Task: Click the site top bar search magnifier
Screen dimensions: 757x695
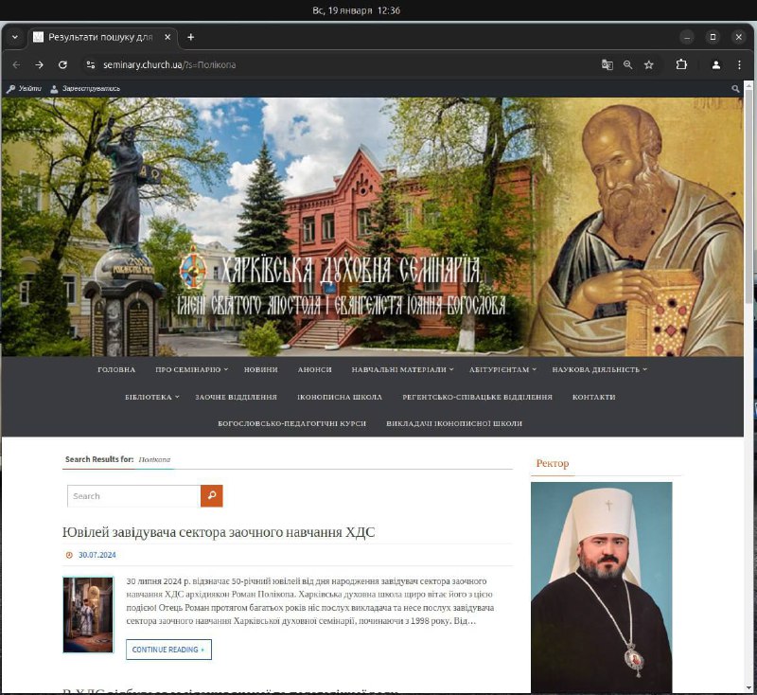Action: pos(735,89)
